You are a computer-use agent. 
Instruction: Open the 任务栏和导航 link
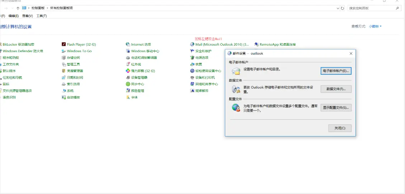point(12,78)
